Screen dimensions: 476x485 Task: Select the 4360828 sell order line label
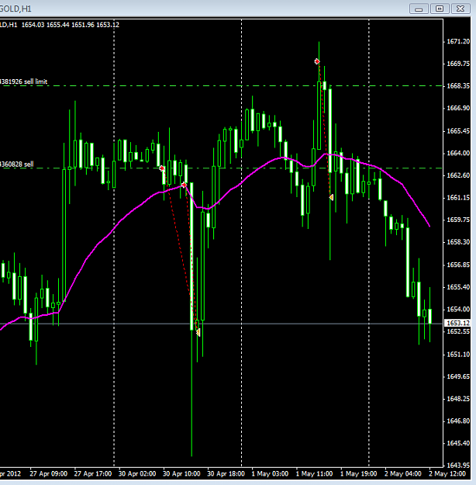point(17,165)
